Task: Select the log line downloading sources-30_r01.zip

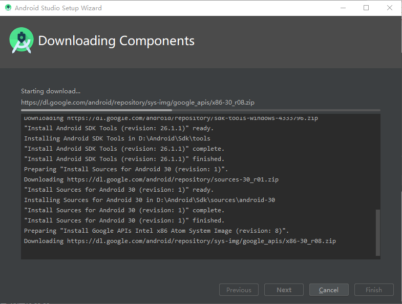Action: pyautogui.click(x=151, y=179)
